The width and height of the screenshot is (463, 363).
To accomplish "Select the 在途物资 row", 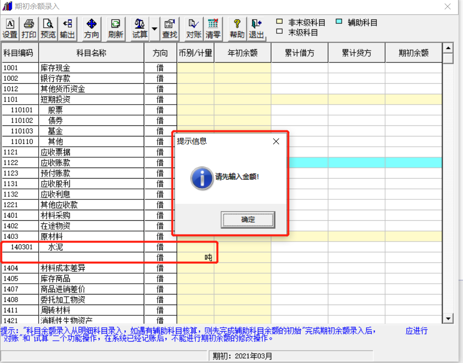I will click(x=222, y=226).
